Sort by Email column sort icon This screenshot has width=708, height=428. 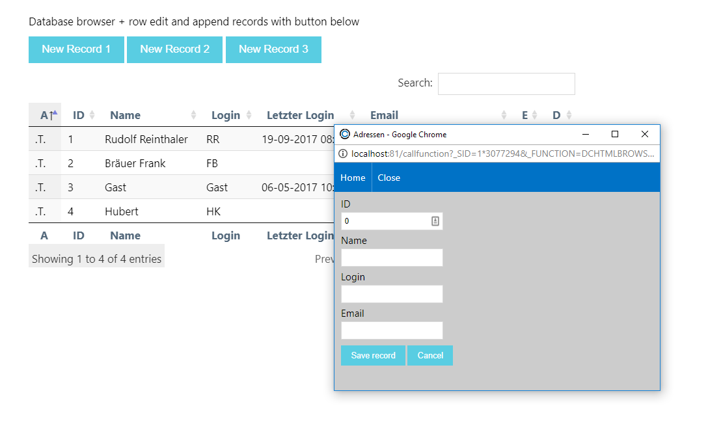[x=504, y=115]
